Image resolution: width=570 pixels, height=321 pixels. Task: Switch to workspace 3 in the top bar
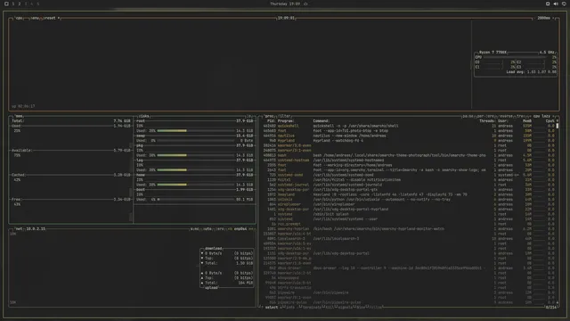pyautogui.click(x=26, y=4)
